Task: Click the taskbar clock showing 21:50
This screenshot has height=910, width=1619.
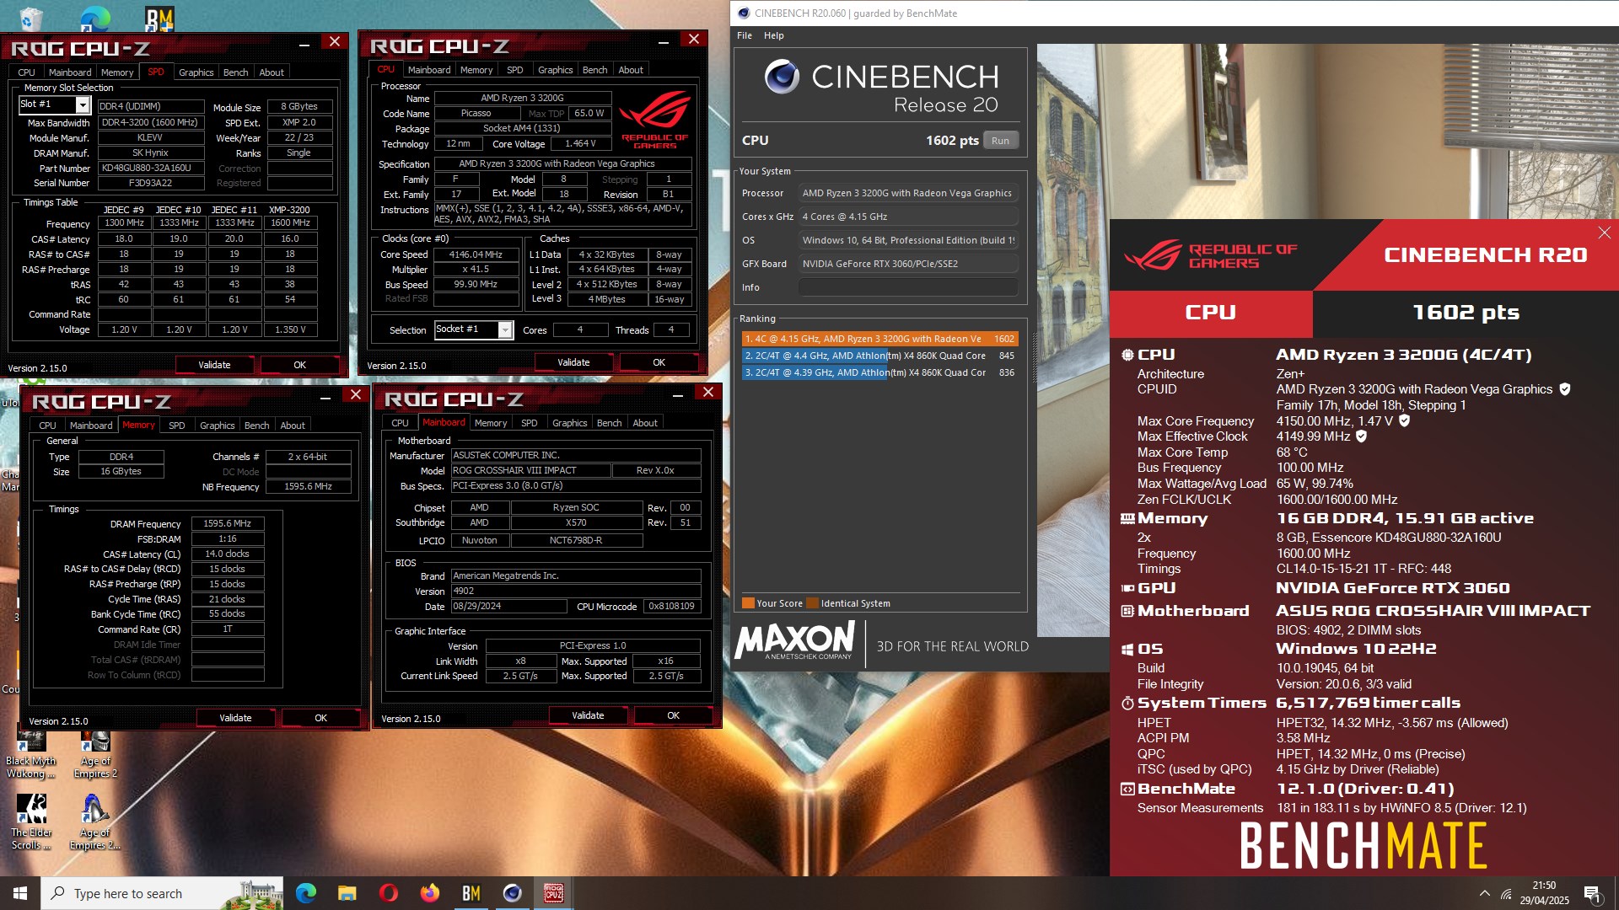Action: [x=1544, y=893]
